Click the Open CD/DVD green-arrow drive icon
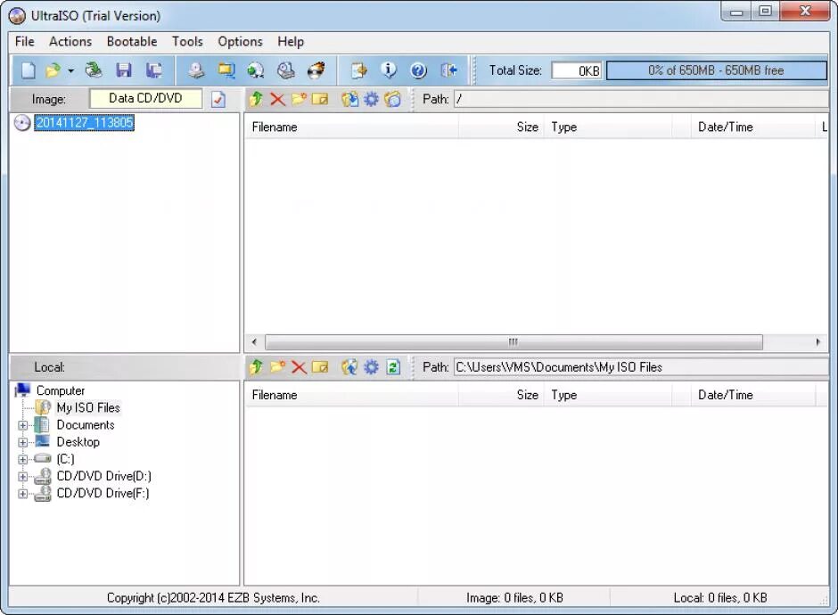This screenshot has width=838, height=615. (94, 70)
